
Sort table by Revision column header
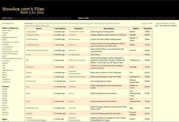(x=148, y=29)
